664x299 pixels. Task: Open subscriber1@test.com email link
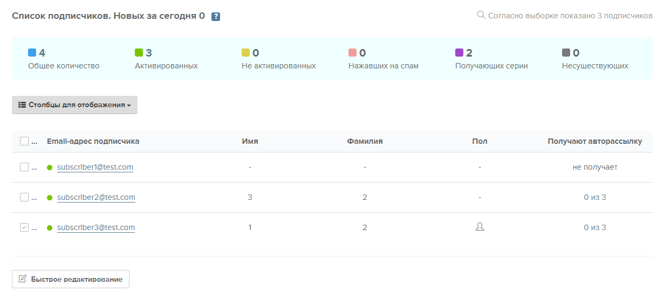95,167
